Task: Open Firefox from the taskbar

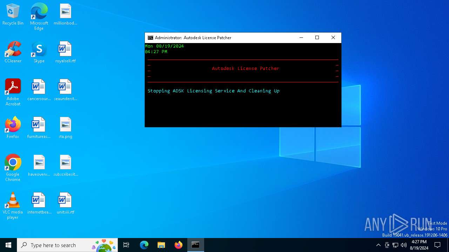Action: click(x=179, y=245)
